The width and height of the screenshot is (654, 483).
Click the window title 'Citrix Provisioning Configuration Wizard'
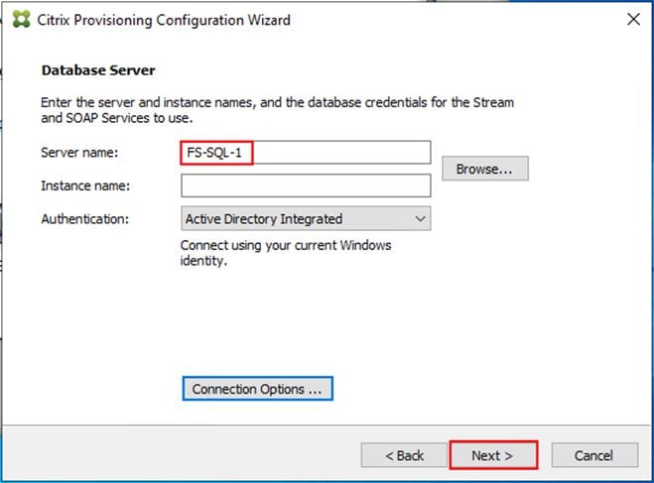[x=164, y=20]
